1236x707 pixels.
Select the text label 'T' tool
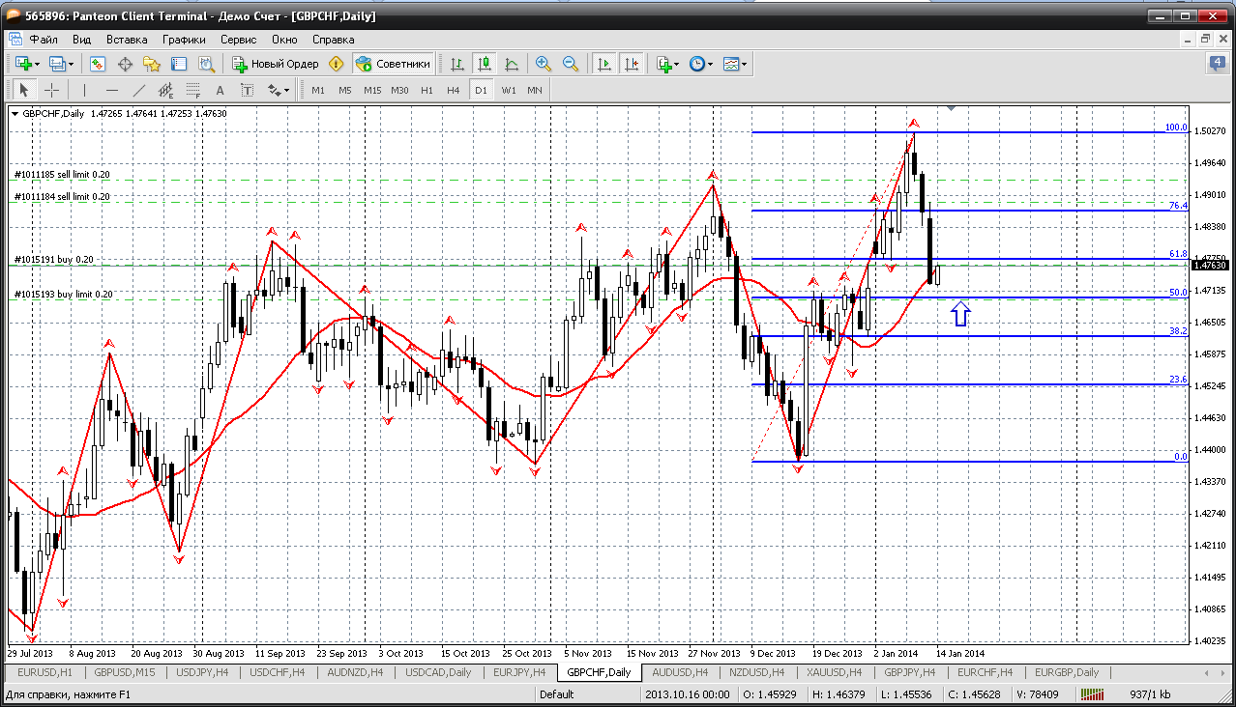(248, 90)
